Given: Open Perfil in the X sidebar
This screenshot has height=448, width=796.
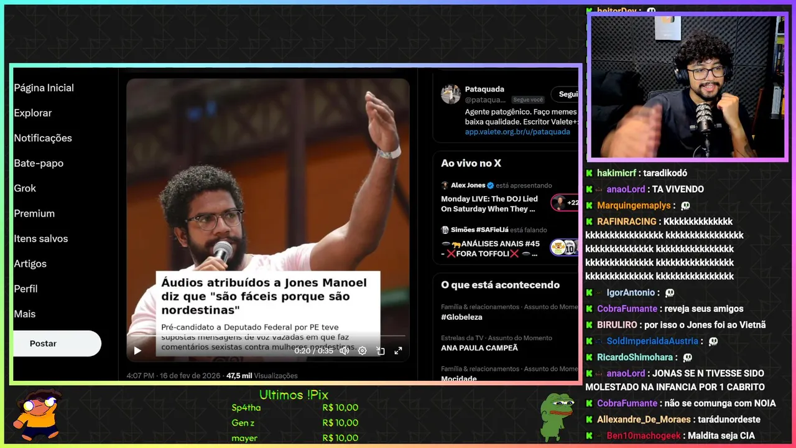Looking at the screenshot, I should (25, 289).
